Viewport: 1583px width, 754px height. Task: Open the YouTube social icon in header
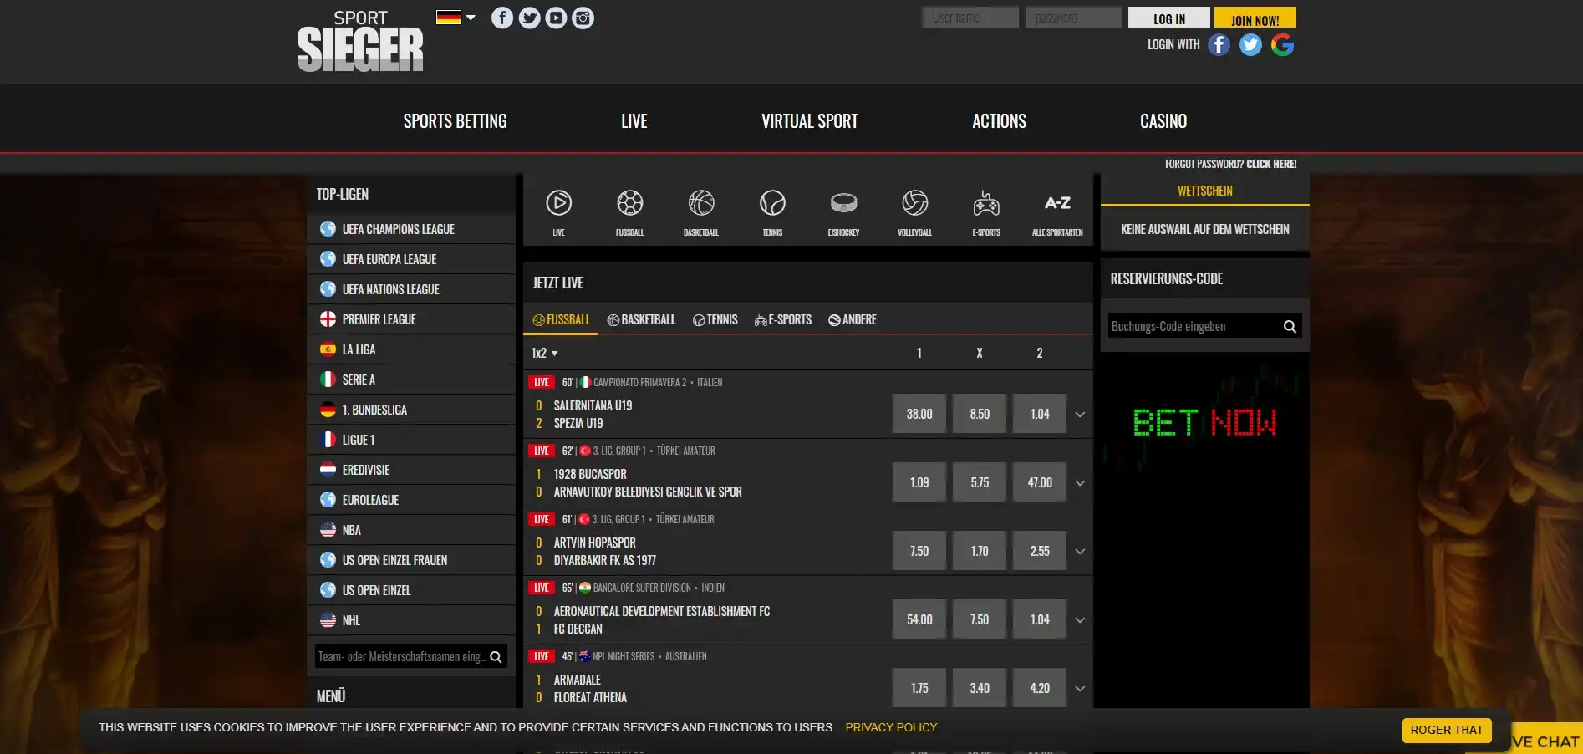(556, 18)
